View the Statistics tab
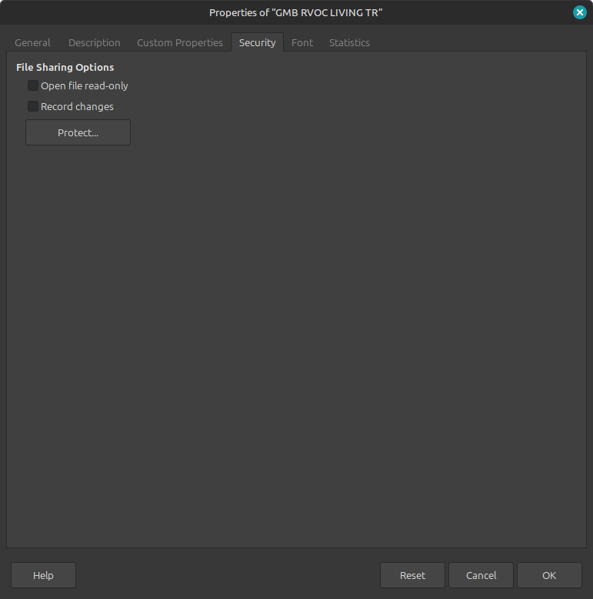 (x=349, y=42)
